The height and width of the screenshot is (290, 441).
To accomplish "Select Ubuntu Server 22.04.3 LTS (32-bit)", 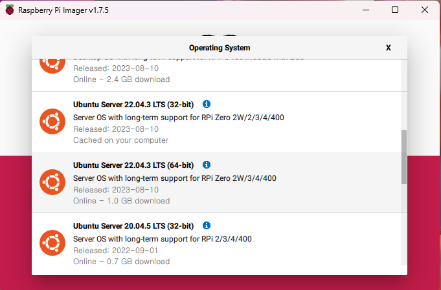I will tap(216, 121).
